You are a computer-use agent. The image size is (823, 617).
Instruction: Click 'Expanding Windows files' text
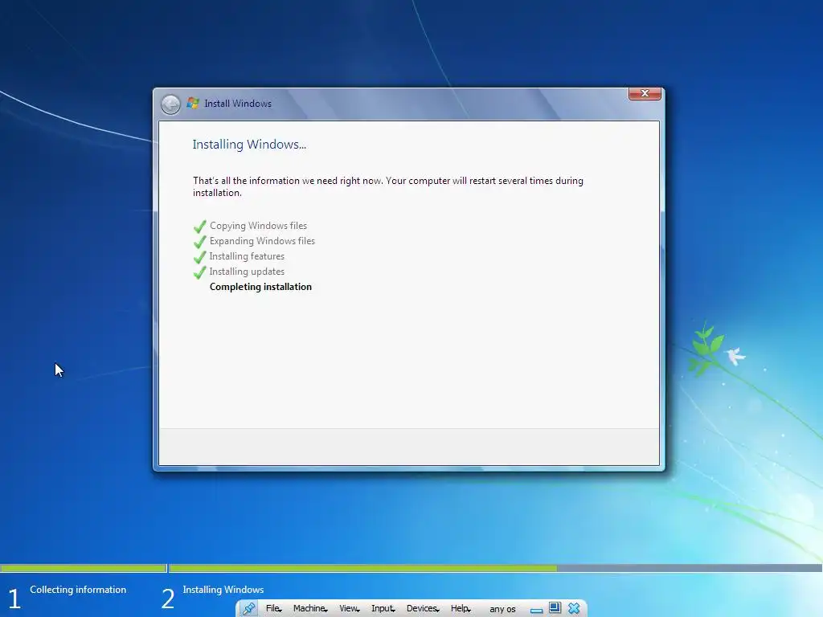(263, 241)
